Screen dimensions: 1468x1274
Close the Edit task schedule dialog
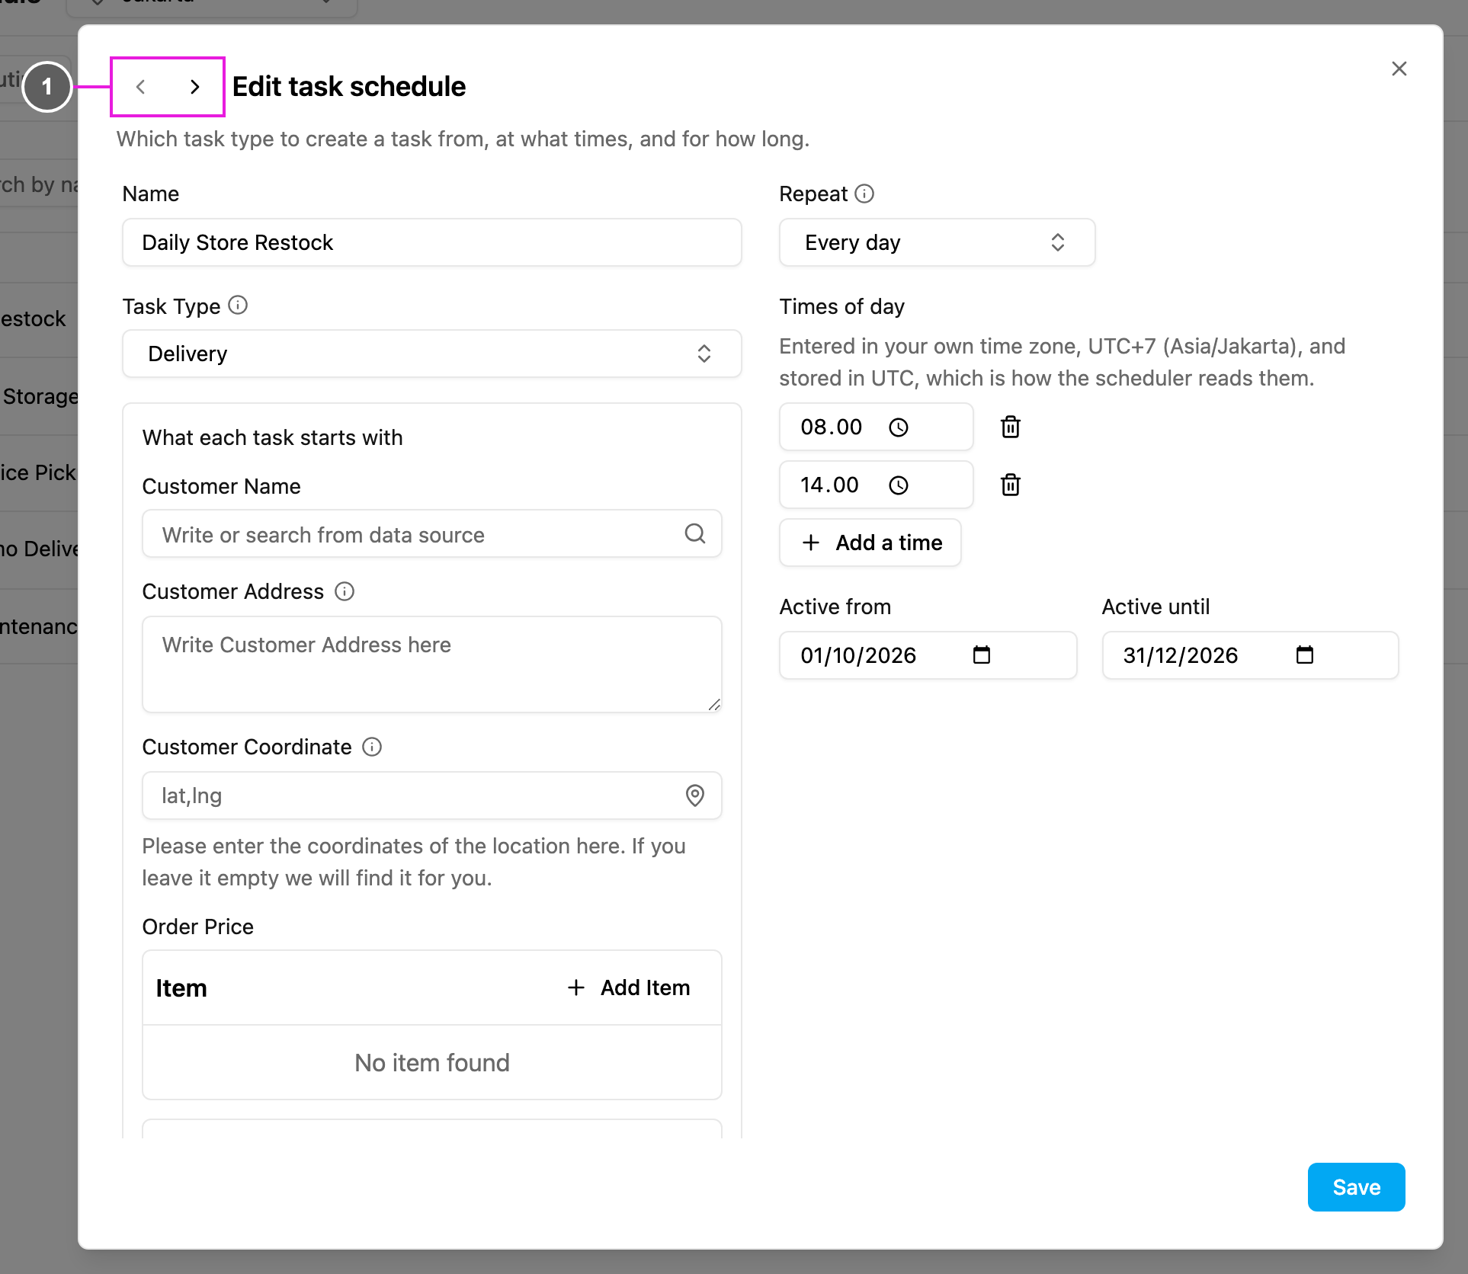(x=1399, y=69)
